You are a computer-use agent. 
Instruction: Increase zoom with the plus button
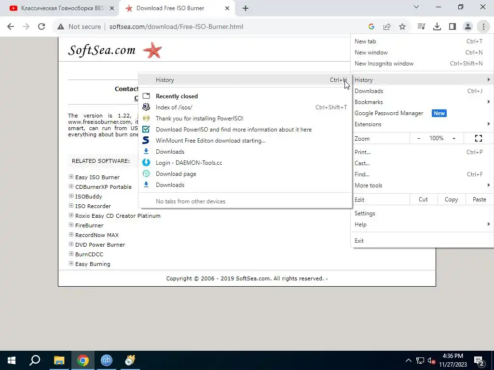point(454,138)
